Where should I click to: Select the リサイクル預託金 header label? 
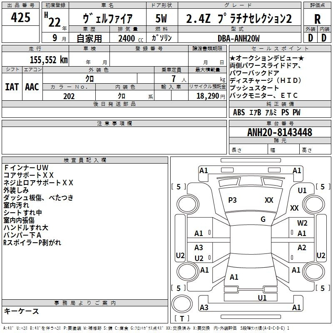coord(207,87)
